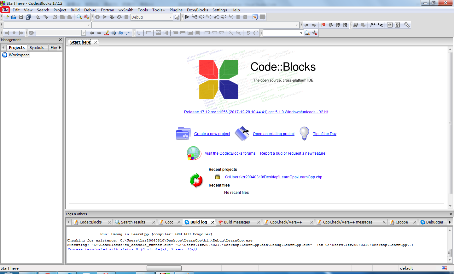
Task: Click the Toggle bookmark red flag icon
Action: tap(323, 25)
